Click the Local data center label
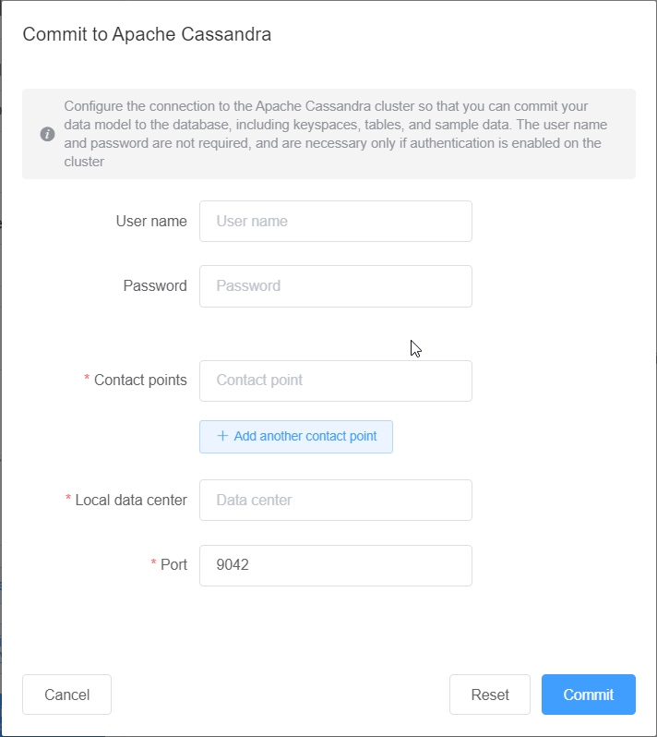This screenshot has width=657, height=737. click(x=131, y=500)
